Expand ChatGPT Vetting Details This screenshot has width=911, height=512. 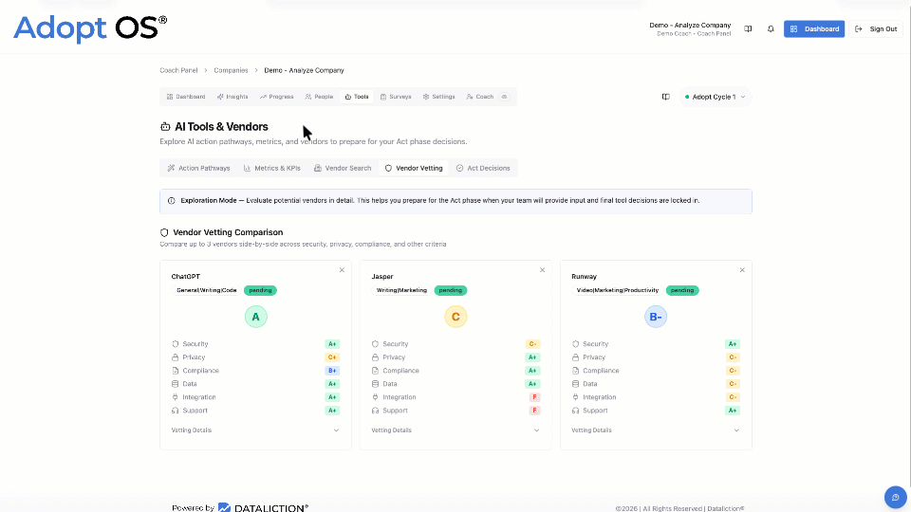(x=255, y=430)
